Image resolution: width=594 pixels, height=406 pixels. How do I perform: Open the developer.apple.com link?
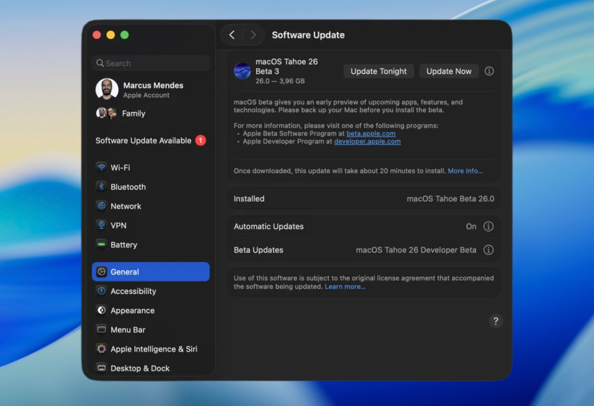coord(367,142)
